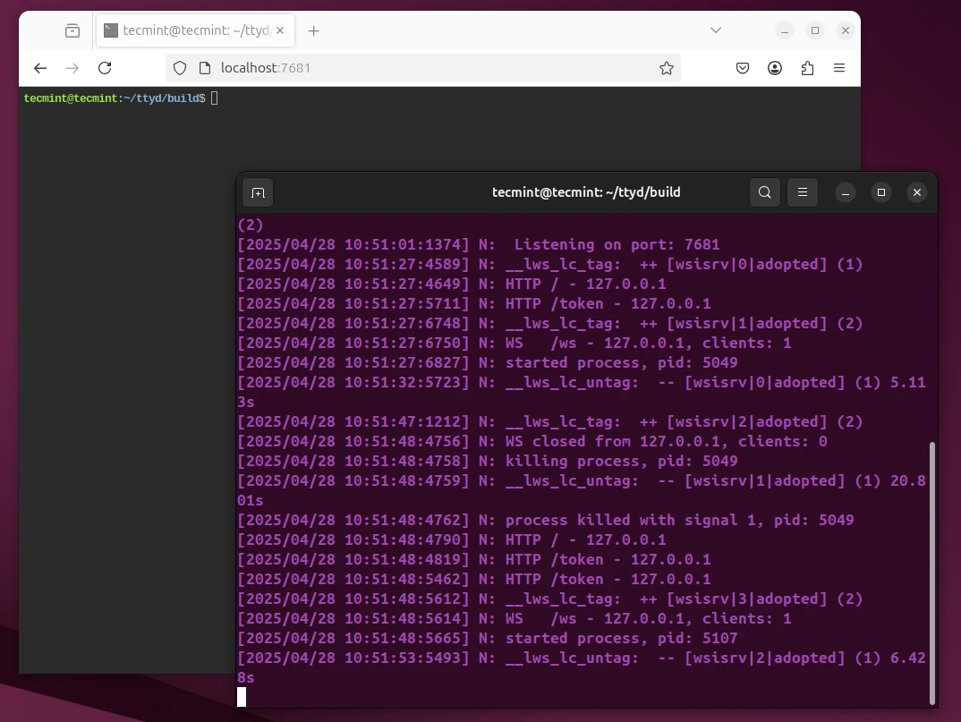
Task: Click the terminal vertical scrollbar
Action: (931, 573)
